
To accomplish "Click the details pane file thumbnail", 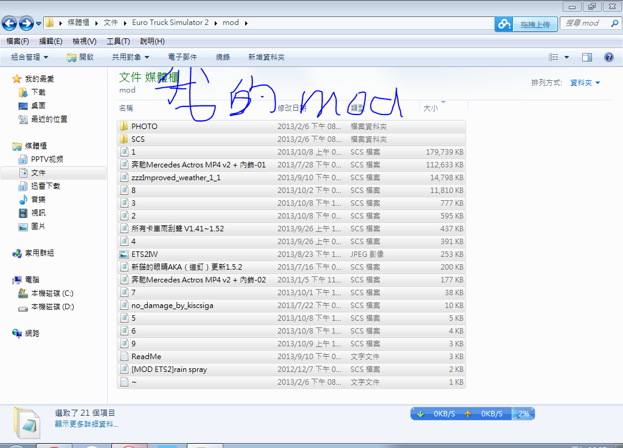I will coord(27,422).
